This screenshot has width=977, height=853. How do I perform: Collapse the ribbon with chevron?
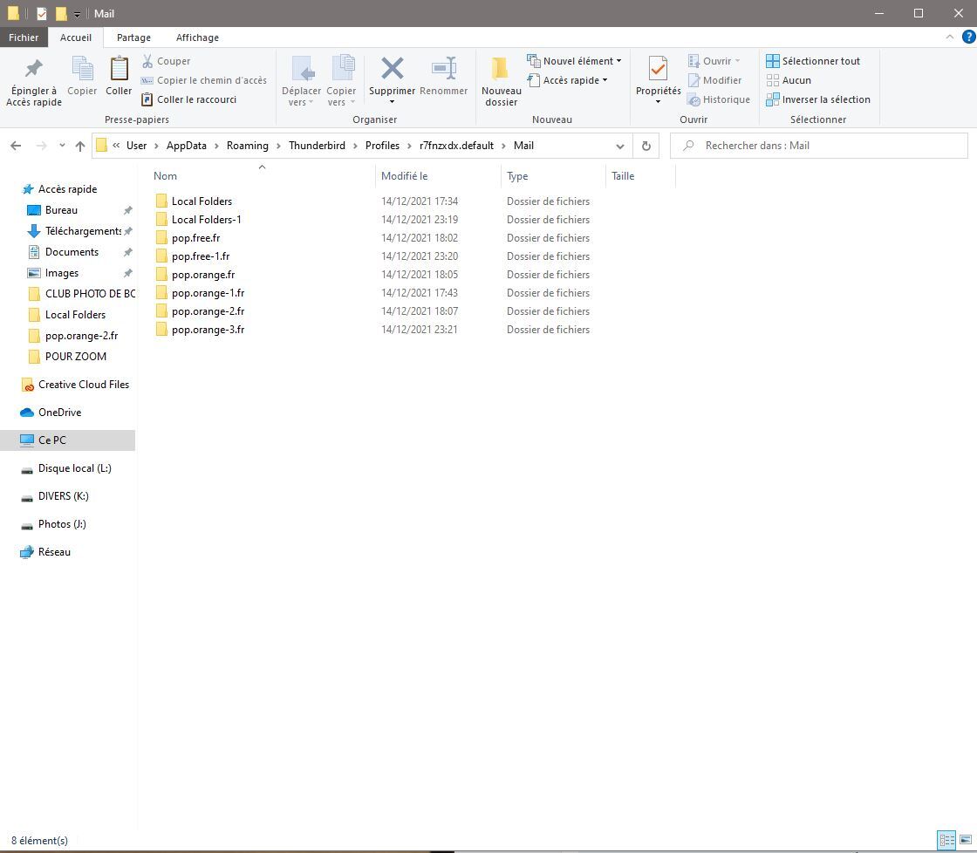pyautogui.click(x=950, y=37)
